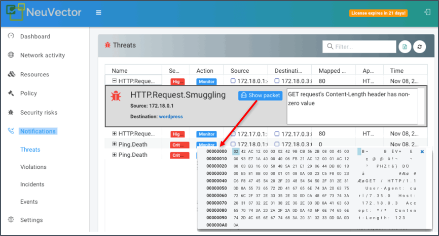Sort by the Time column header
The width and height of the screenshot is (439, 236).
point(397,71)
